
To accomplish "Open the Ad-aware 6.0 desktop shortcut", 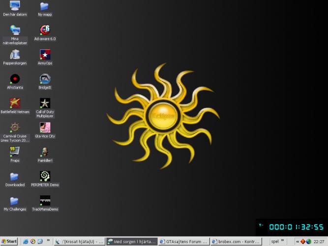I will pyautogui.click(x=45, y=30).
